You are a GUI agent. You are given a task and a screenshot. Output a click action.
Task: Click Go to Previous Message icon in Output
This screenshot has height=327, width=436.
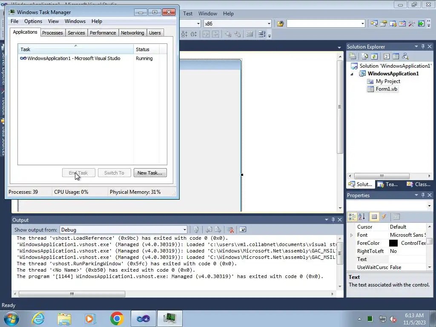209,229
